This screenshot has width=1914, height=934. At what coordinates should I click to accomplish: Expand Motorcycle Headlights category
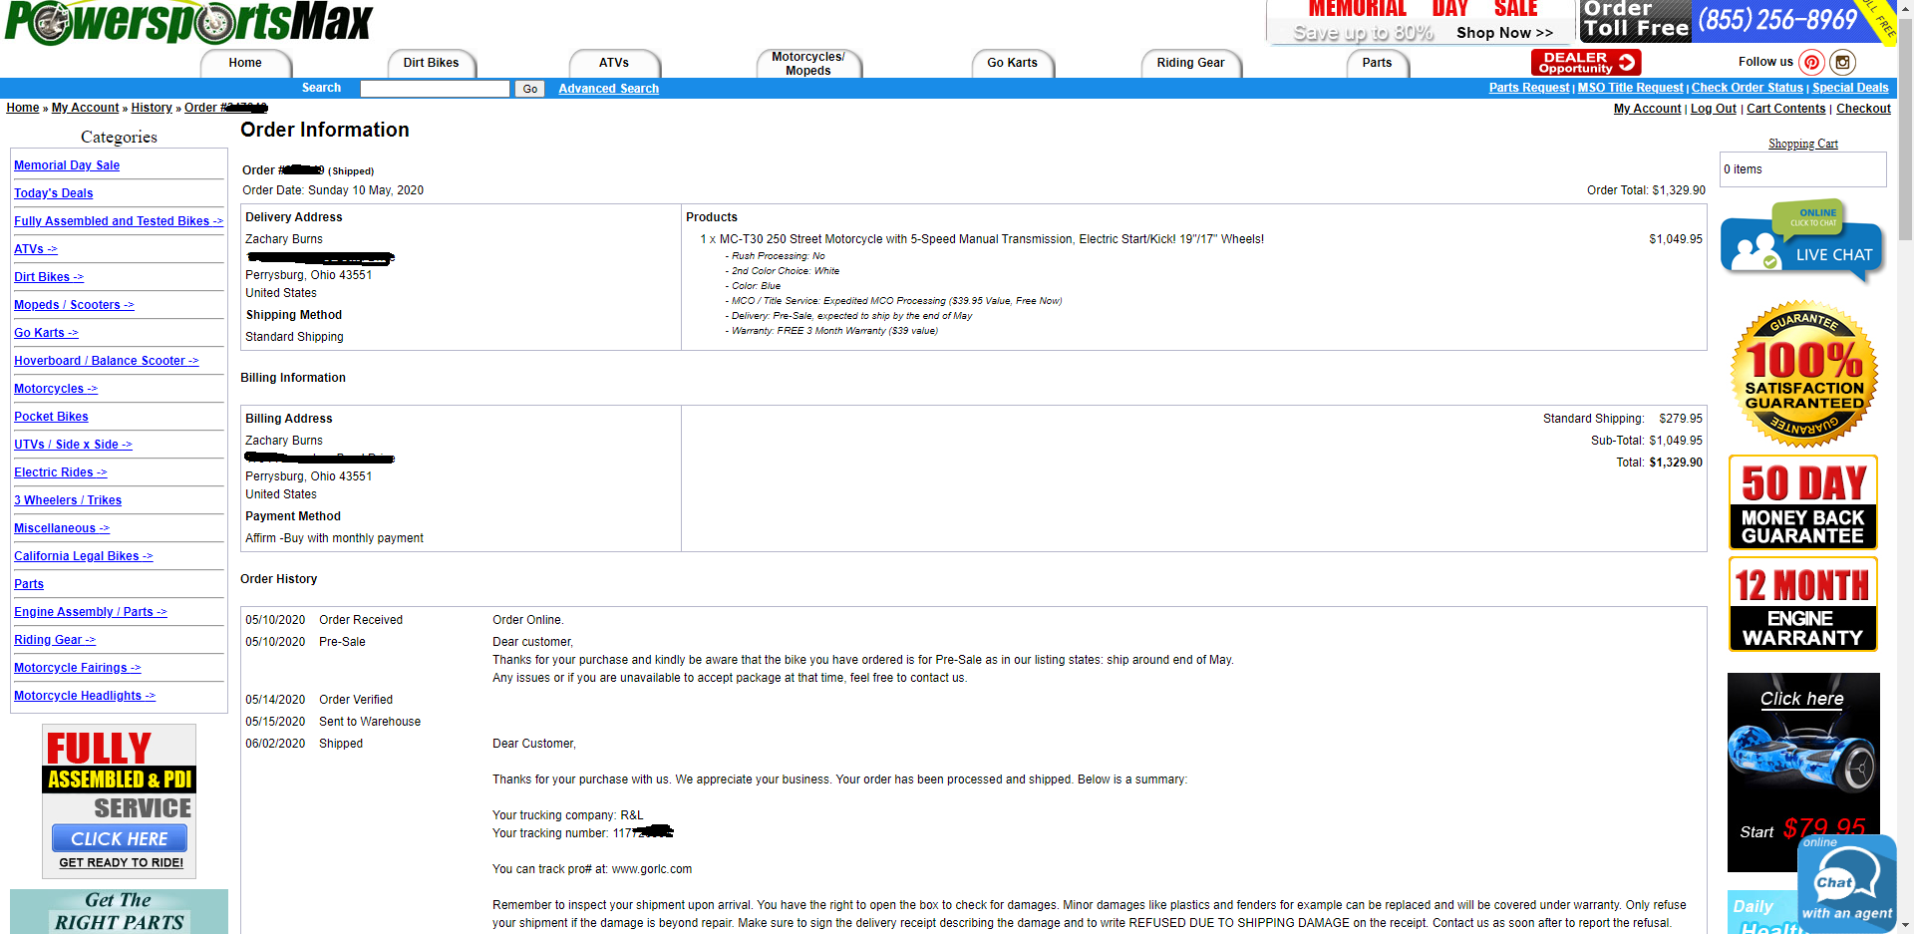[85, 696]
